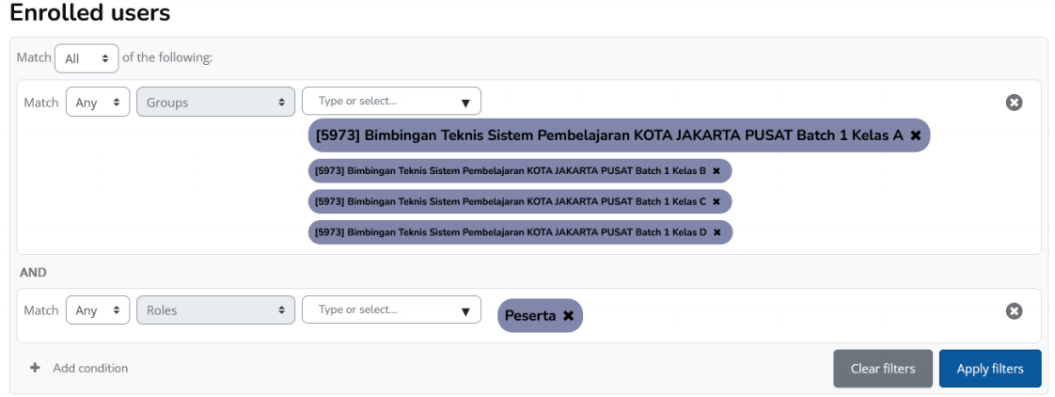This screenshot has width=1055, height=397.
Task: Open the Roles filter type dropdown
Action: coord(215,310)
